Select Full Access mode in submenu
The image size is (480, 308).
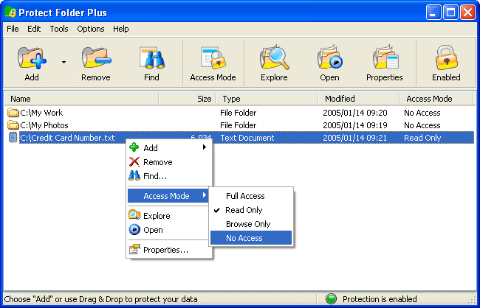click(251, 196)
